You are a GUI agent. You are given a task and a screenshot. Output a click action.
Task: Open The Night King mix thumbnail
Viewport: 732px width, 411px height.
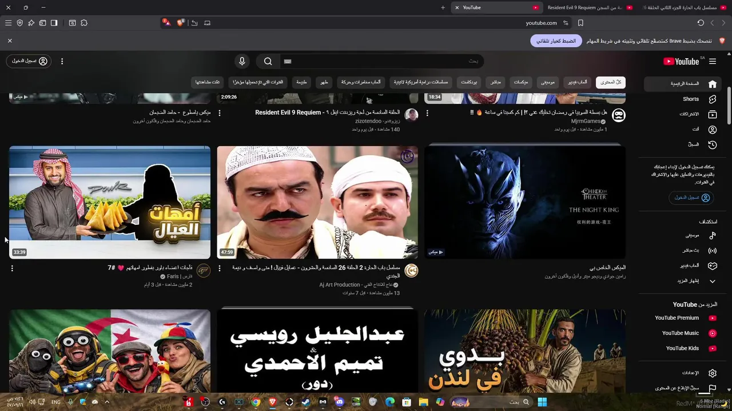[525, 202]
